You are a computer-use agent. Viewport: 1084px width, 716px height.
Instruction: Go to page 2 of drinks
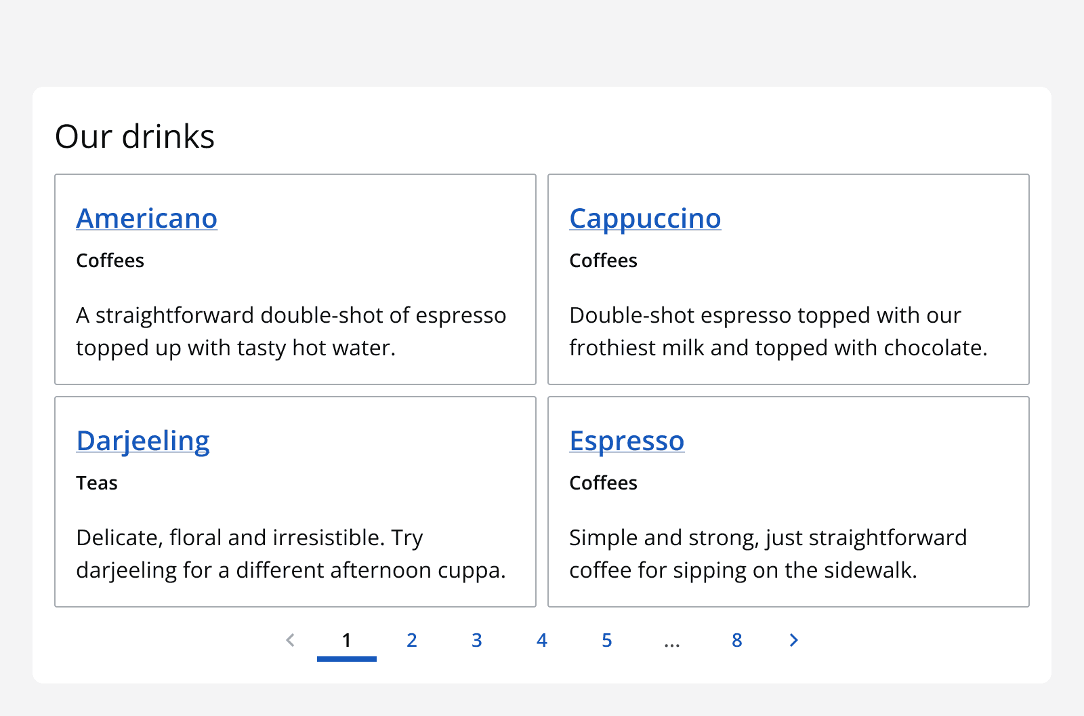(x=411, y=640)
